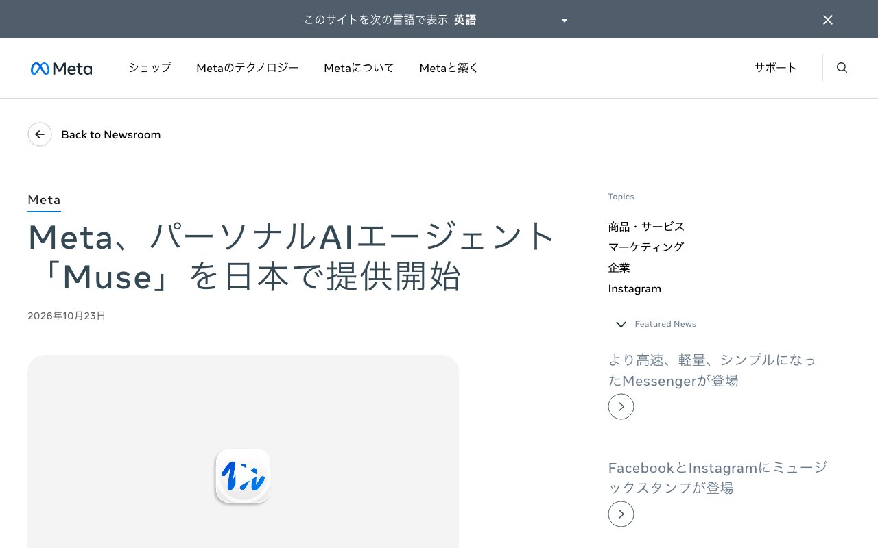Open FacebookとInstagramにミュージックスタンプ article title
This screenshot has width=878, height=548.
tap(717, 477)
